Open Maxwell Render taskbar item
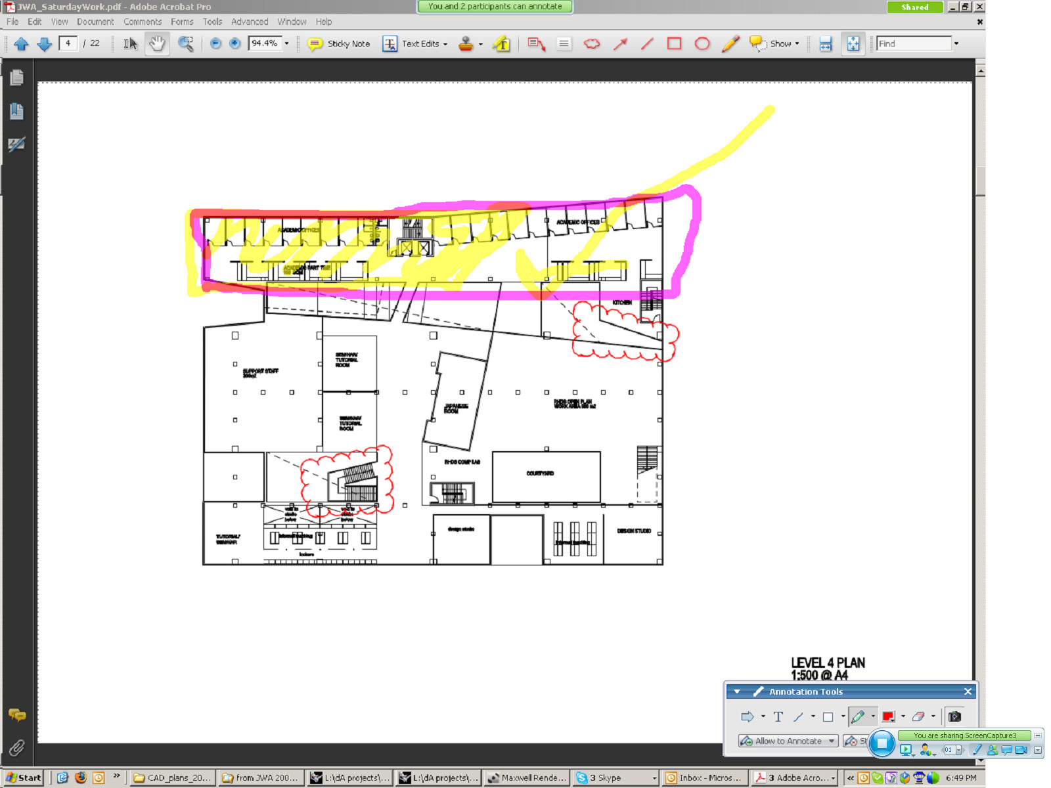1051x788 pixels. point(527,777)
